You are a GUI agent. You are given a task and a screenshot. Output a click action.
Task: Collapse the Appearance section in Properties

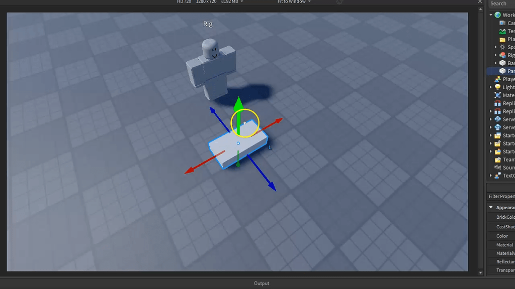point(491,207)
